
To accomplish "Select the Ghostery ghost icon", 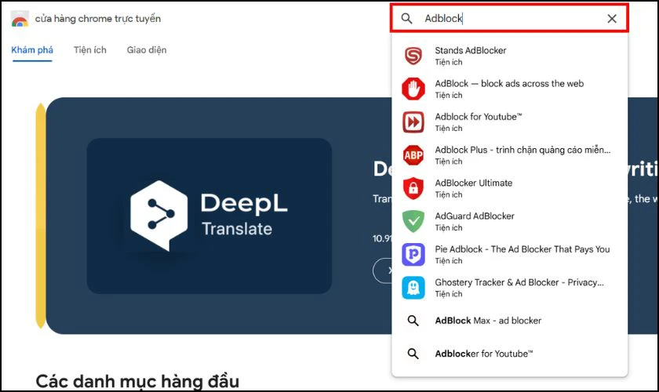I will point(413,288).
